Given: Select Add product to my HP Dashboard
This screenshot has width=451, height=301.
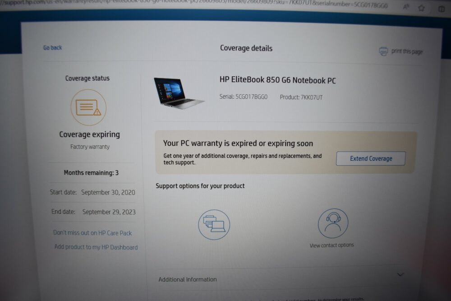Looking at the screenshot, I should 96,247.
